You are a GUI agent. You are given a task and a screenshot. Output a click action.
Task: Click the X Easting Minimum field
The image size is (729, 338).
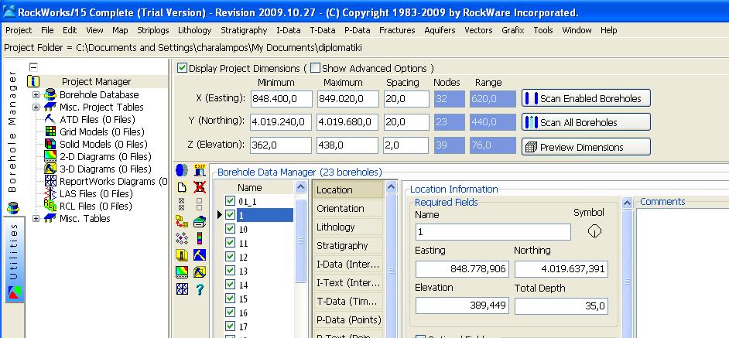(x=281, y=98)
